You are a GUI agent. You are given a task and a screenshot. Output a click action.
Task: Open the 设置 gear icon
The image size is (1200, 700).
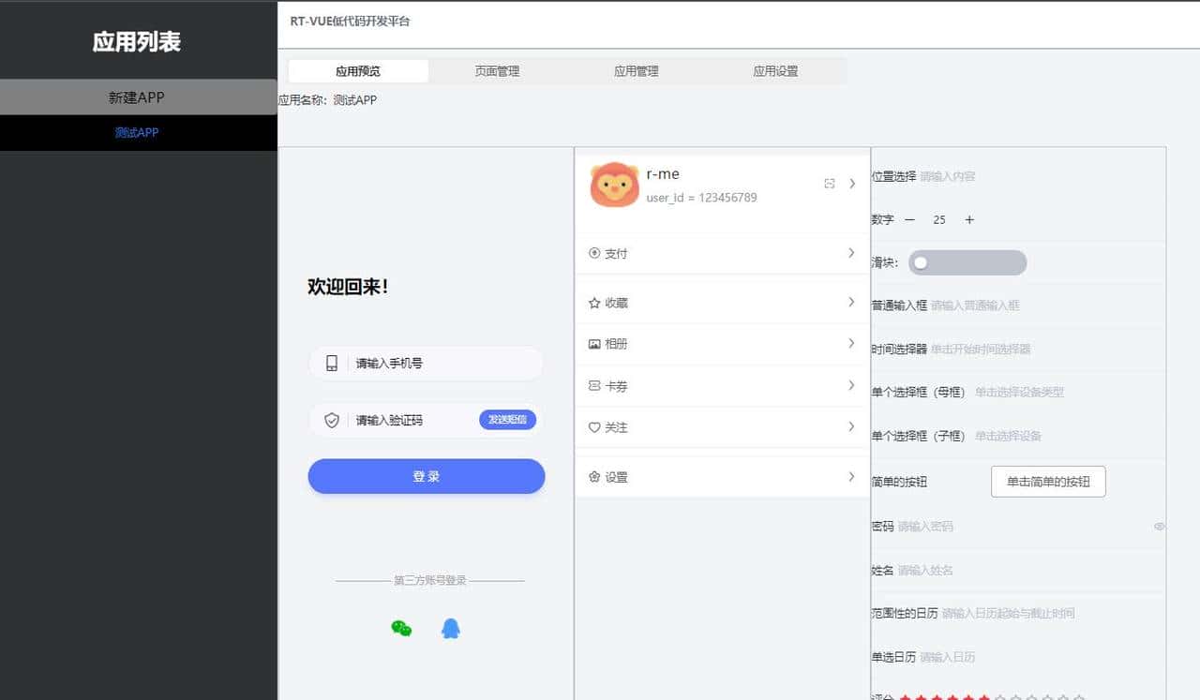593,476
